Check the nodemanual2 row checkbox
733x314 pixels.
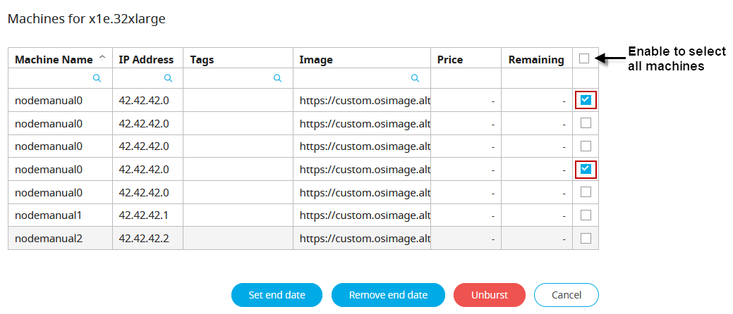[586, 238]
